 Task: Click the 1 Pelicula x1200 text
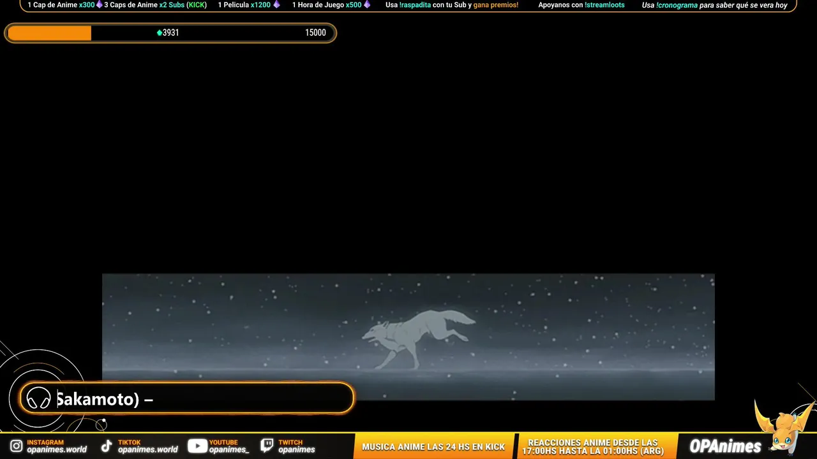(x=244, y=5)
